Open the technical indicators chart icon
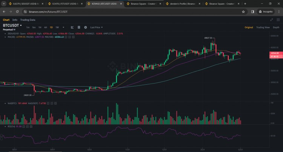The height and width of the screenshot is (152, 283). 72,27
